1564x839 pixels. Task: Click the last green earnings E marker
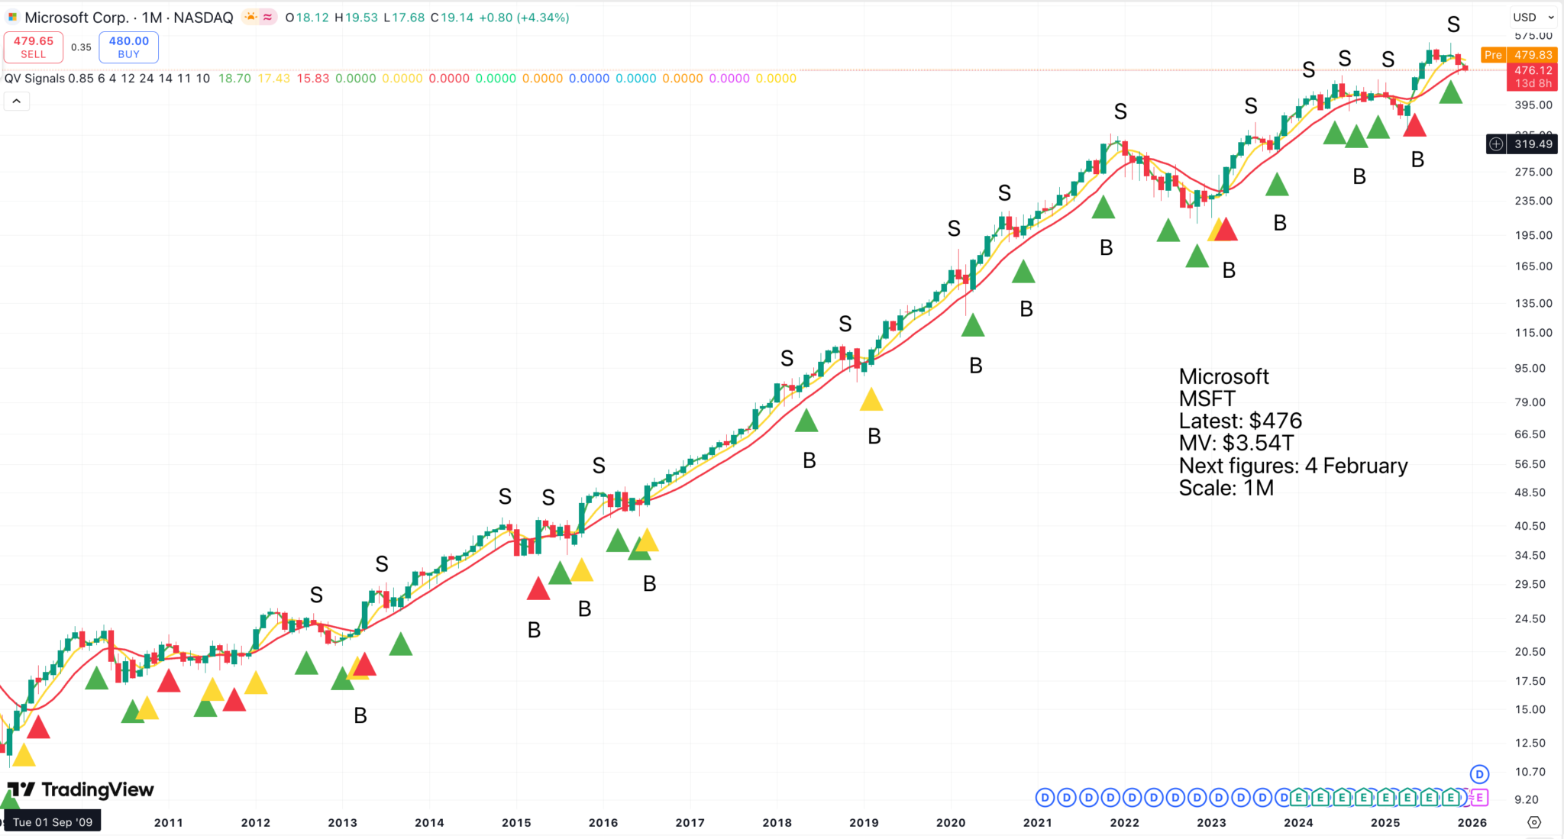(1451, 798)
